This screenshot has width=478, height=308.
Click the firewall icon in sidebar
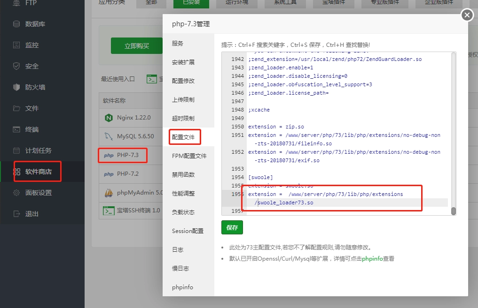click(x=16, y=87)
